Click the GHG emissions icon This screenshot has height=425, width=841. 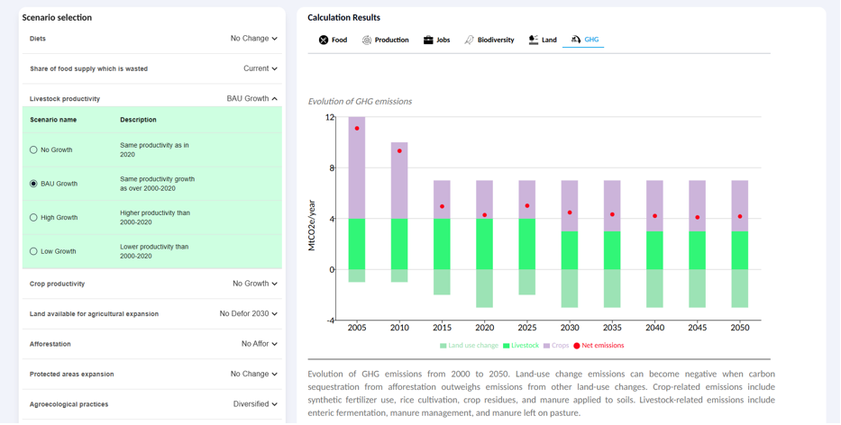pyautogui.click(x=576, y=40)
